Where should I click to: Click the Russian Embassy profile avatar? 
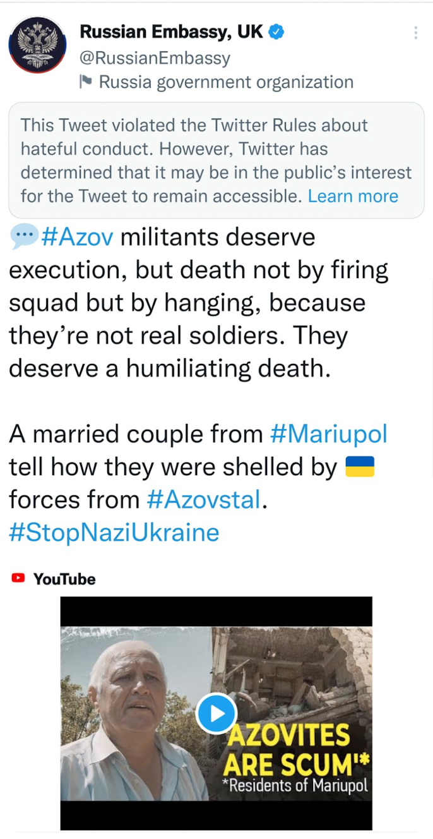tap(37, 45)
